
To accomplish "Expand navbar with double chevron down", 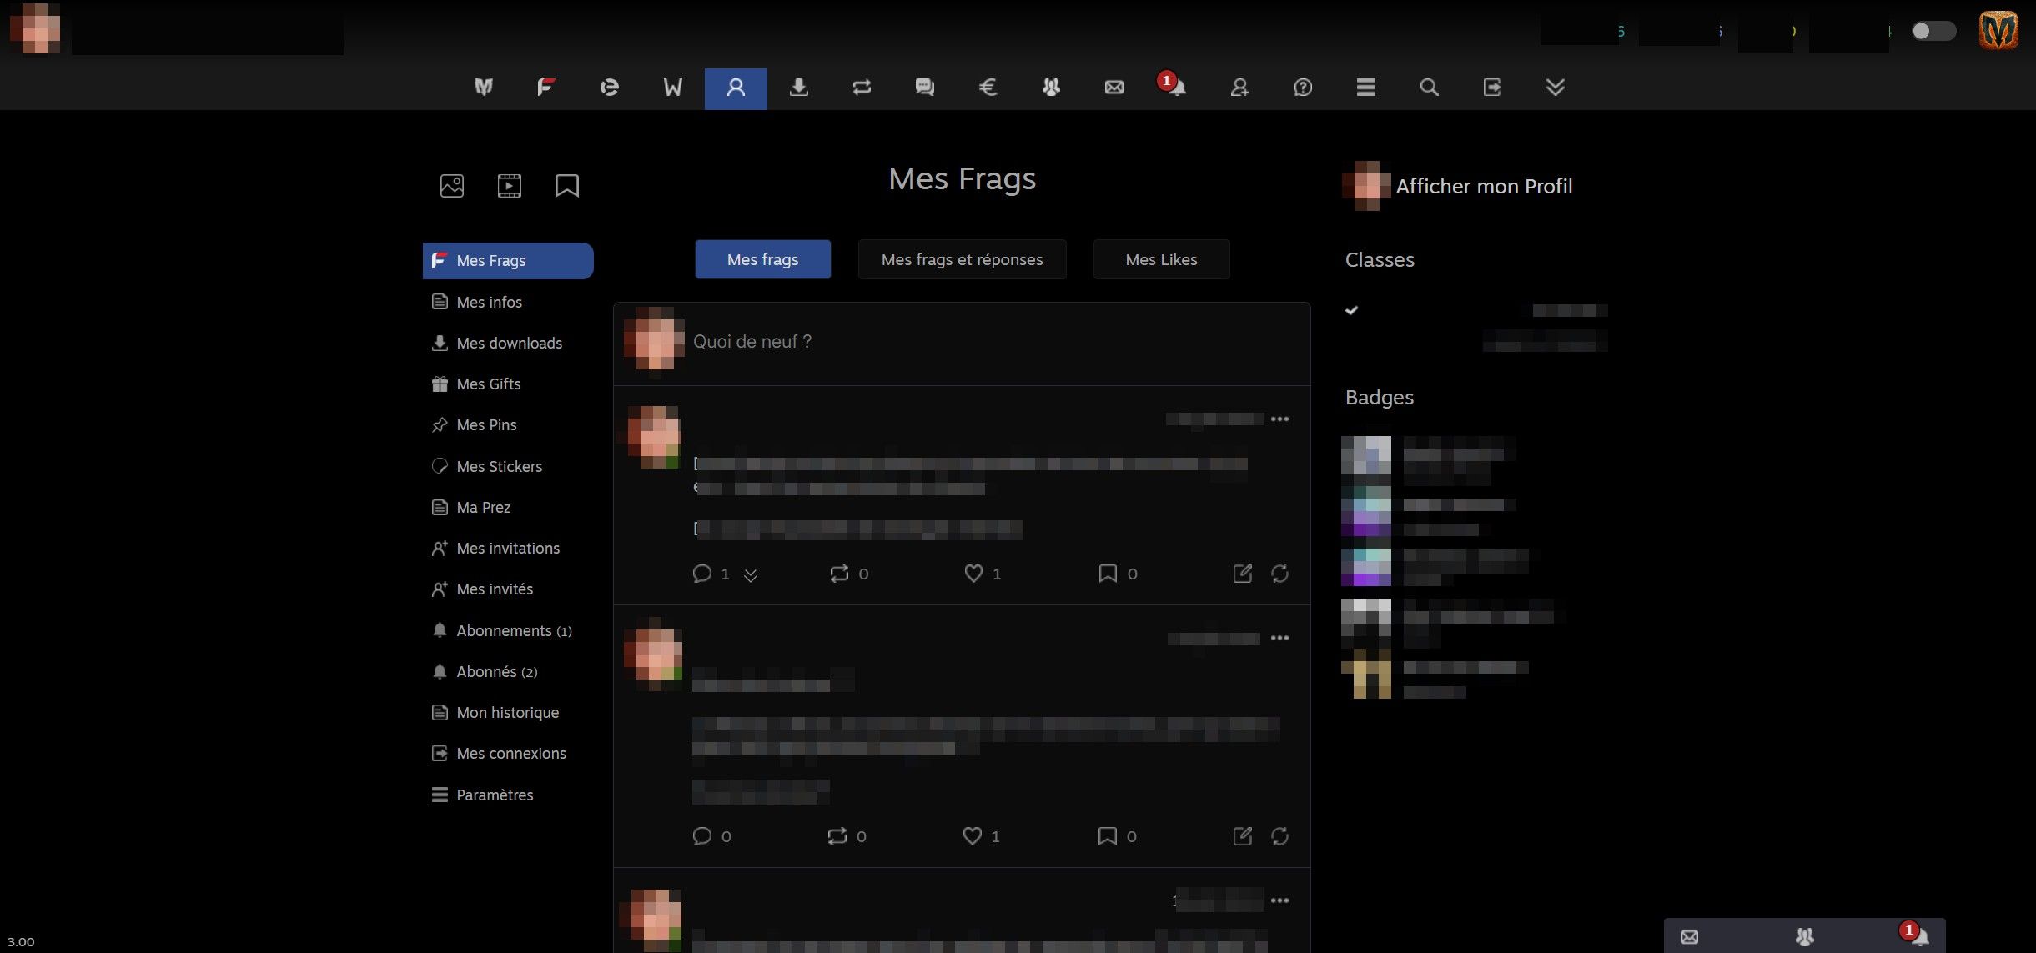I will point(1555,88).
